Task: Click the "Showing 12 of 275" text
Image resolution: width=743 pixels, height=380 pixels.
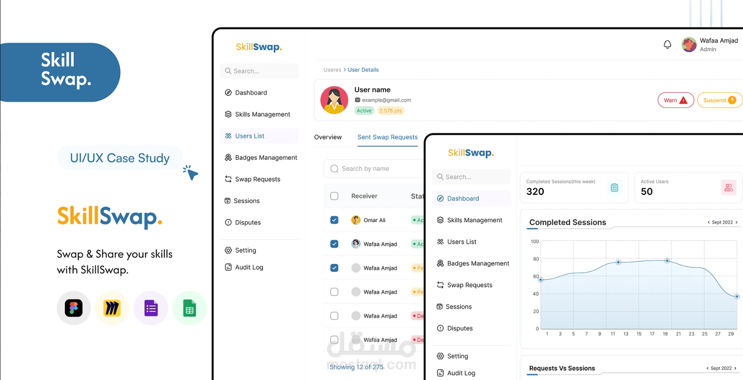Action: click(356, 367)
